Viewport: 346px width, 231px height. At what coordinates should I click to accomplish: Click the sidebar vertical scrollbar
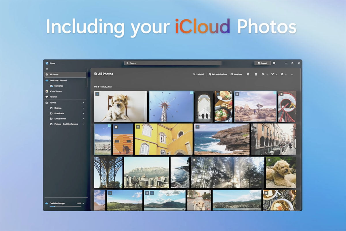tap(87, 78)
